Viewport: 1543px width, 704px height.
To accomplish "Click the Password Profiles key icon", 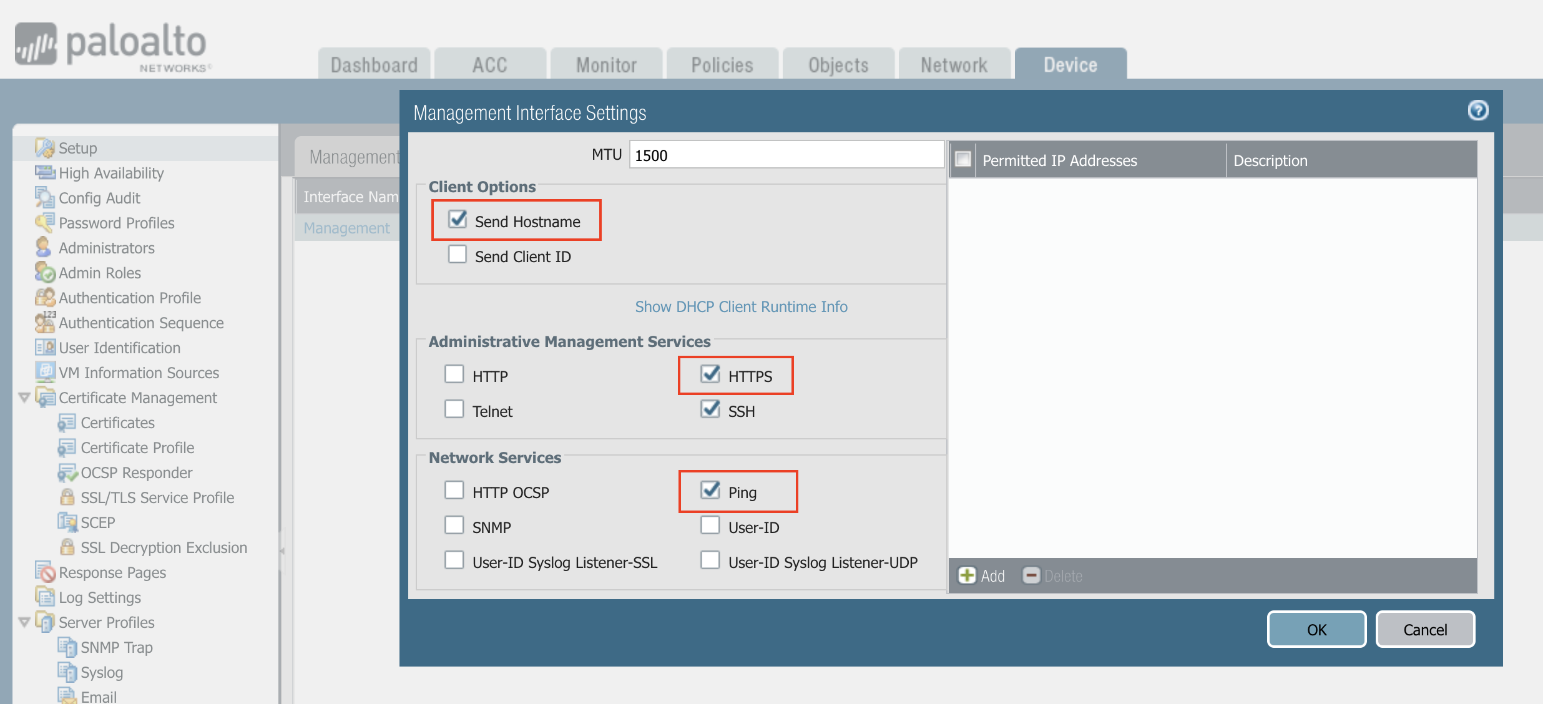I will tap(44, 222).
